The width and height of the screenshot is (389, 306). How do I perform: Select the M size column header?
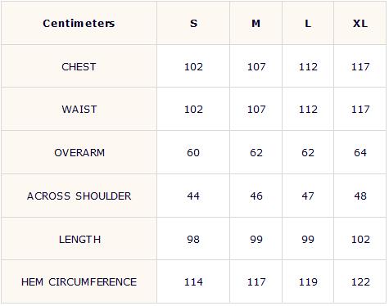[256, 24]
